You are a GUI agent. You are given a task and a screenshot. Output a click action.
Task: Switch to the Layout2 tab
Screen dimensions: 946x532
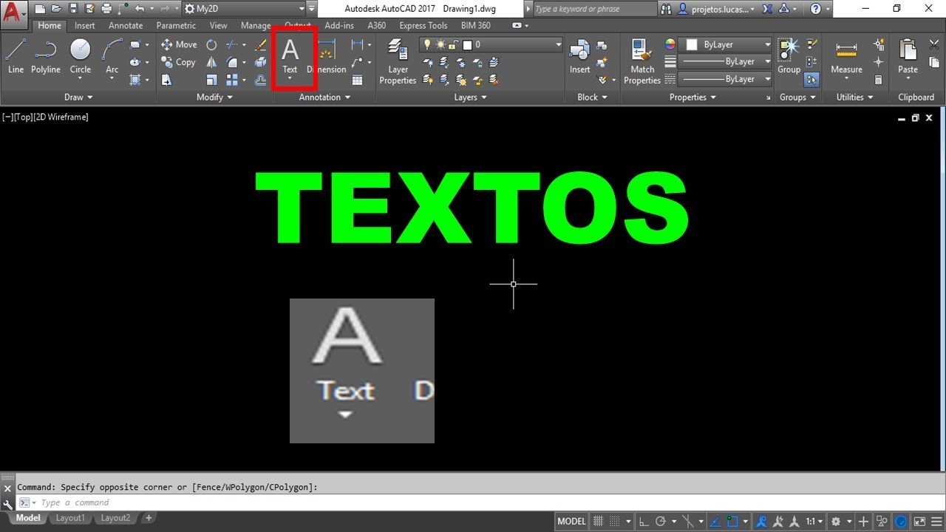pyautogui.click(x=115, y=518)
